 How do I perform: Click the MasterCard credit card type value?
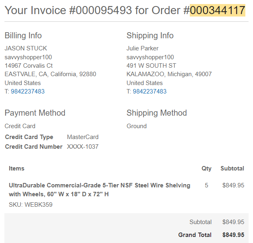[83, 137]
